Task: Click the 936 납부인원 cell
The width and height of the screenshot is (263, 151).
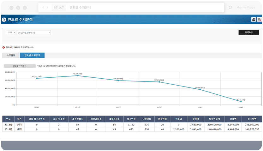Action: (x=147, y=125)
